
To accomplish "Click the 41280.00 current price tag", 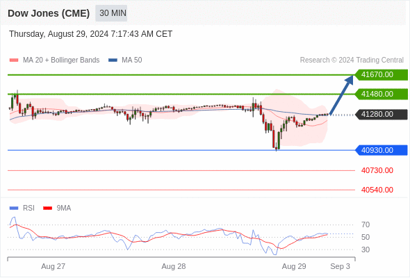I will [x=382, y=114].
